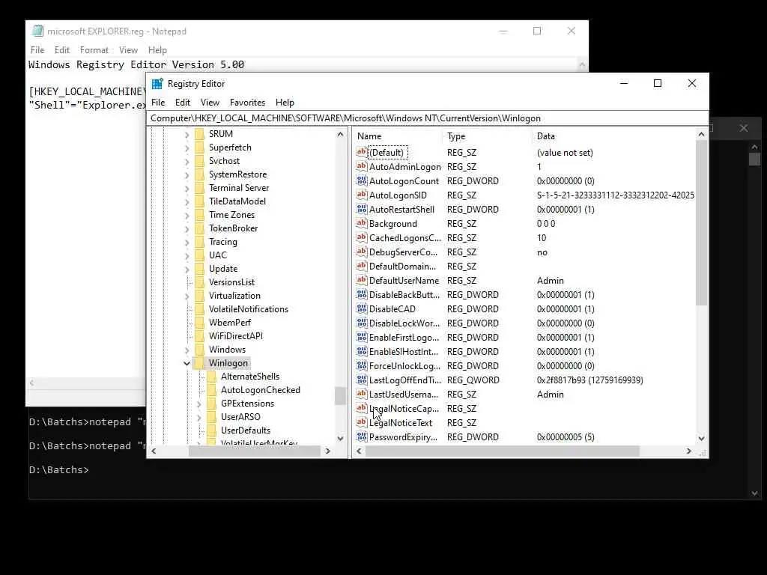Click the registry path address bar
Viewport: 767px width, 575px height.
tap(426, 118)
